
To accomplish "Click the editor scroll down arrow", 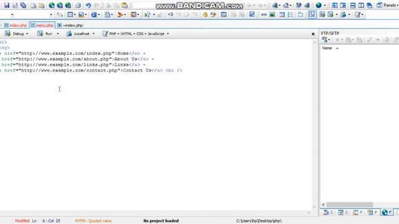I will click(314, 207).
